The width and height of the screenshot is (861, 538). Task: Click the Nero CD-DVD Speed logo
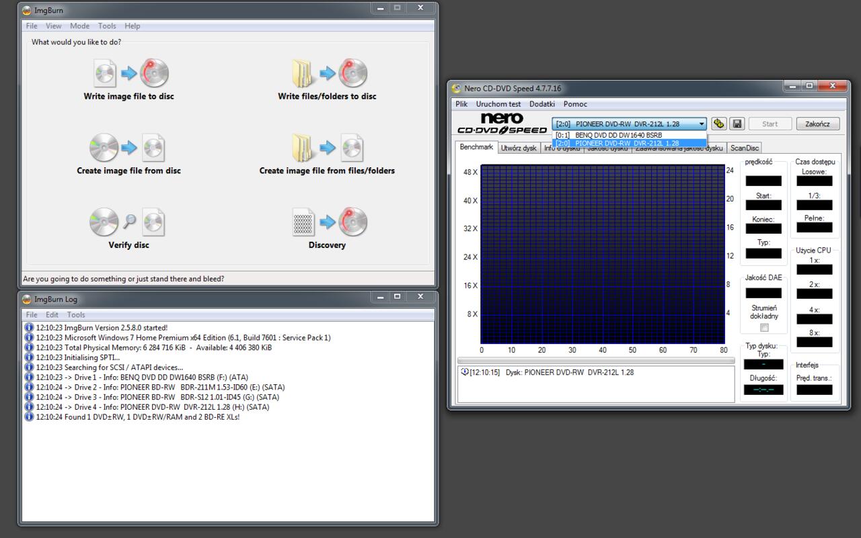coord(502,123)
